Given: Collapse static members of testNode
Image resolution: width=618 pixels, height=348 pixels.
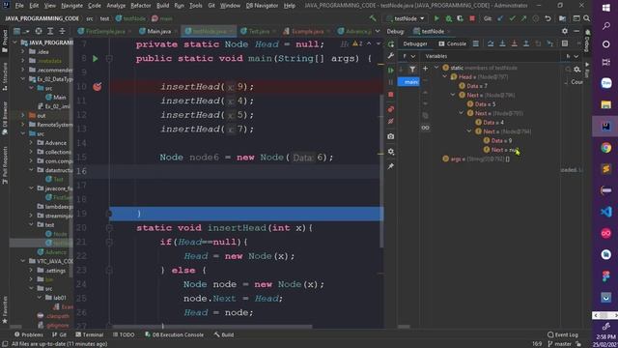Looking at the screenshot, I should click(436, 68).
